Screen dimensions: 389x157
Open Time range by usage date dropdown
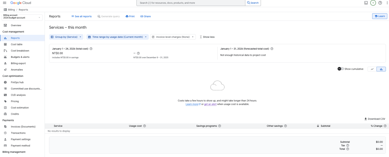click(x=118, y=37)
